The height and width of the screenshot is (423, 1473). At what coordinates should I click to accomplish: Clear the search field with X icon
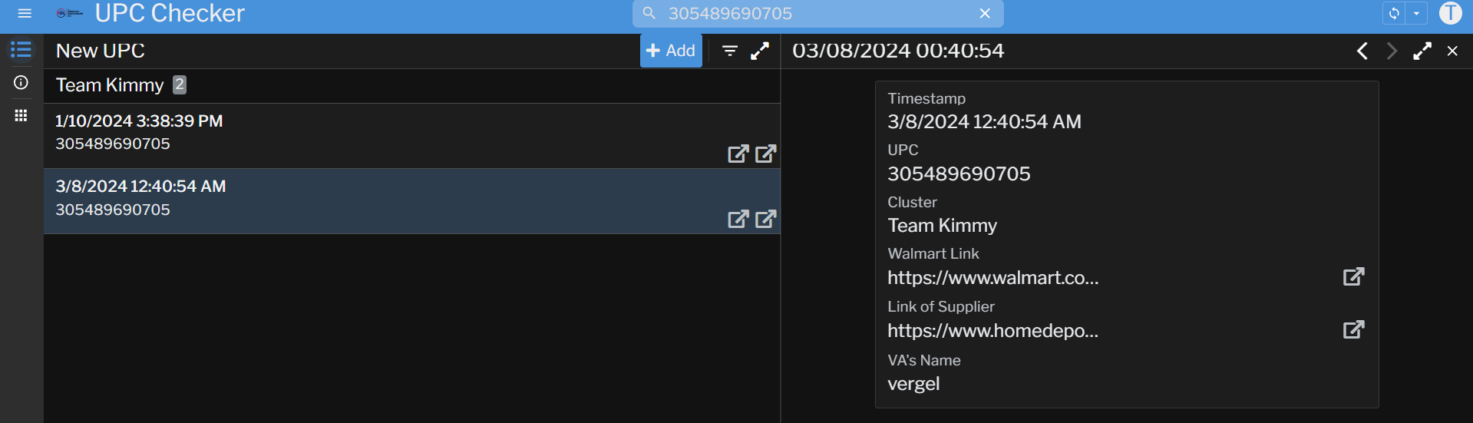coord(985,14)
